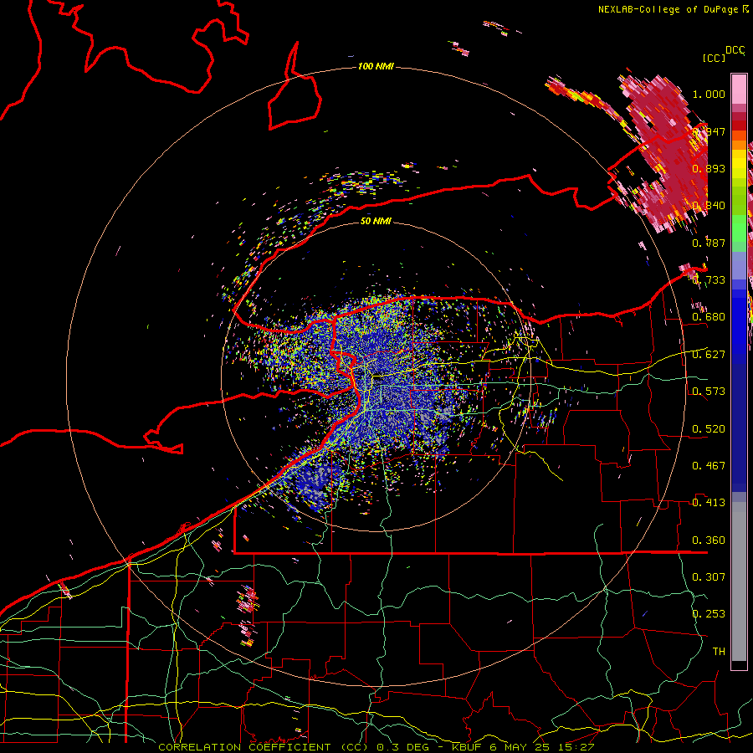This screenshot has width=753, height=753.
Task: Click the 0.253 legend value
Action: (x=709, y=614)
